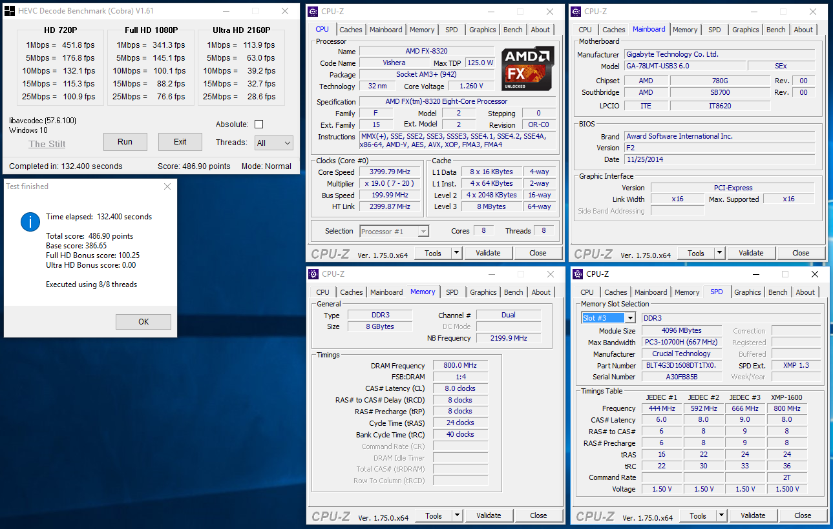Expand Tools arrow in CPU-Z Mainboard tab window
Viewport: 833px width, 529px height.
tap(719, 253)
